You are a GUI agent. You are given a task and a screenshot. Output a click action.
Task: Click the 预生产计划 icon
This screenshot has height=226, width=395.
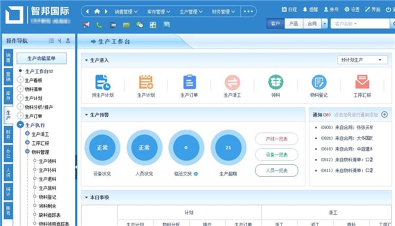[x=103, y=82]
